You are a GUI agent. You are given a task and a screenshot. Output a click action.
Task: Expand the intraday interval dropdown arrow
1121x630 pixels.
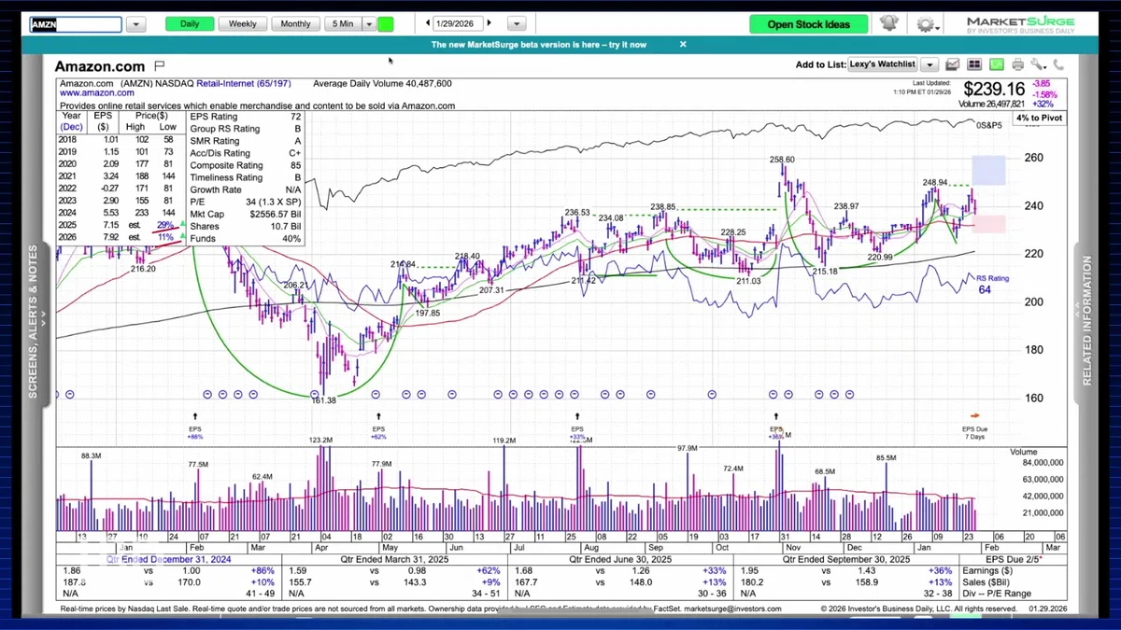[369, 24]
